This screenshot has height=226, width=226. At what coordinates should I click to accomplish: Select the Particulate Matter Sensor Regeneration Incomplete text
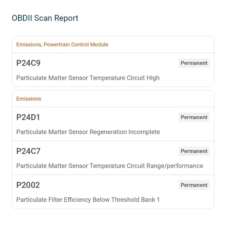(88, 132)
